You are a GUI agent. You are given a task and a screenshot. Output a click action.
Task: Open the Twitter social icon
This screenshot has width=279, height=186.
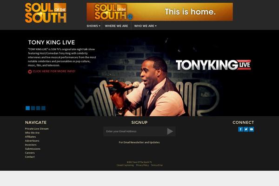246,129
